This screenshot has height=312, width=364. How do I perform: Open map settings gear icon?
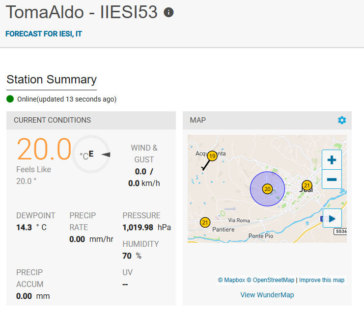tap(342, 120)
